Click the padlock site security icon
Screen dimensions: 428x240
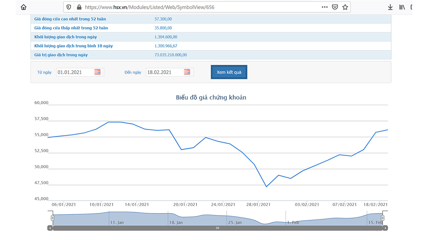(x=79, y=7)
